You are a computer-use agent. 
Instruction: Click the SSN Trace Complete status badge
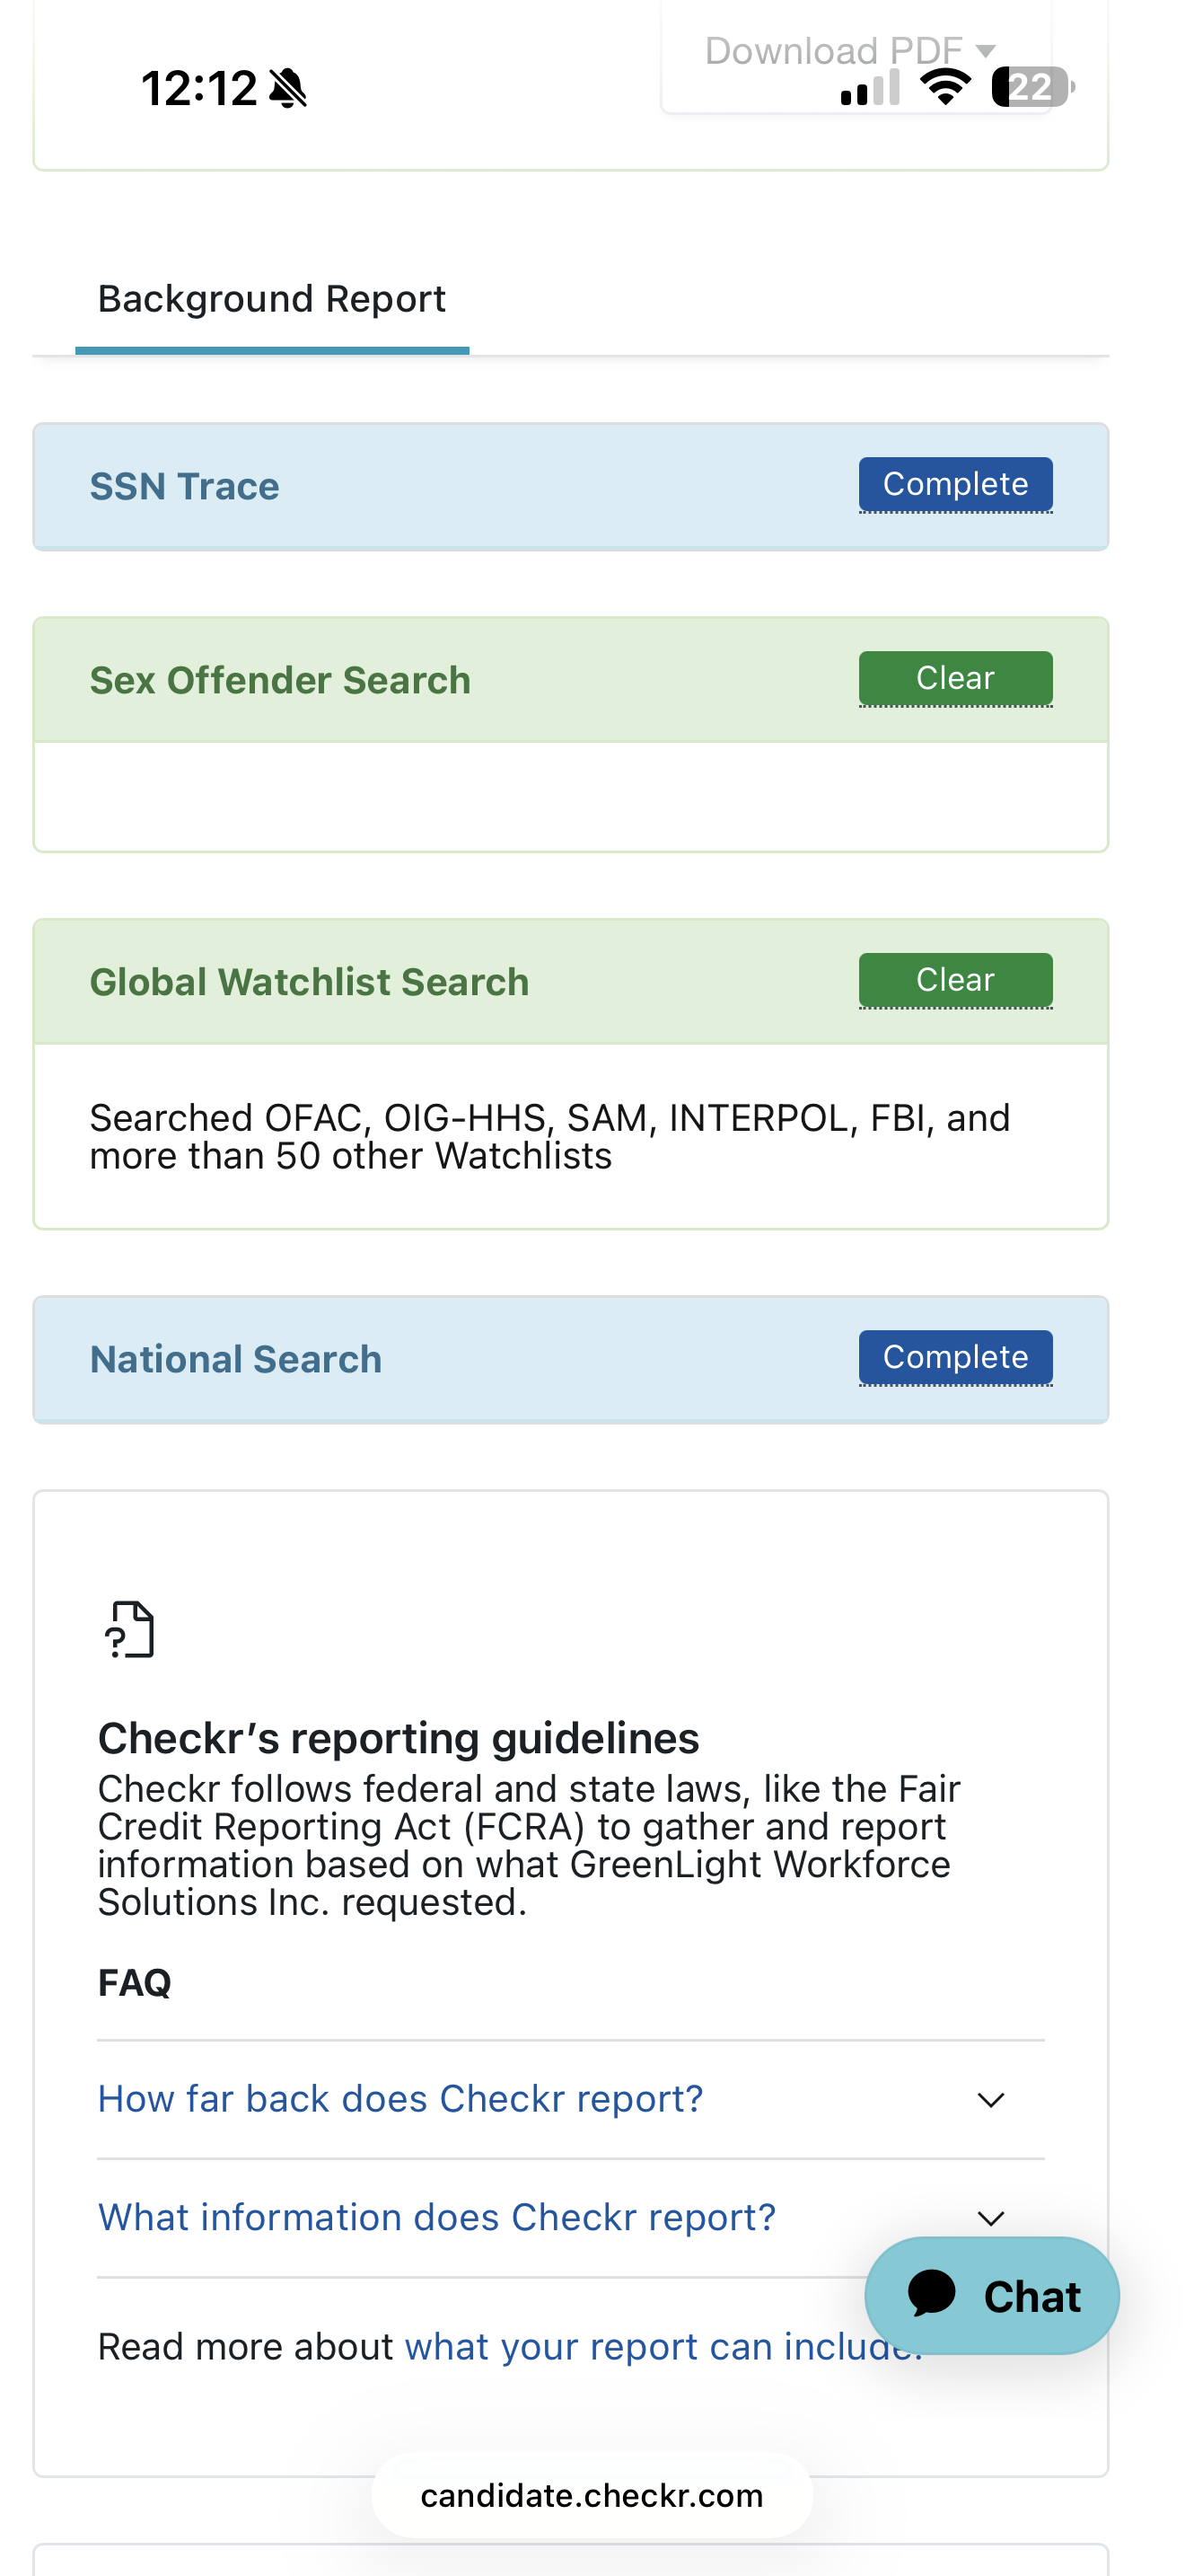click(x=954, y=484)
